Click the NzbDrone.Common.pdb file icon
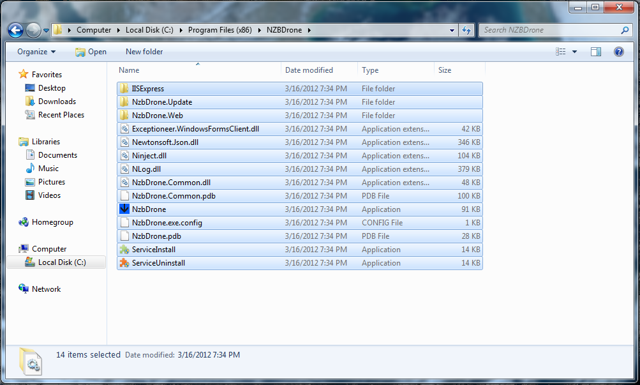 click(x=124, y=196)
